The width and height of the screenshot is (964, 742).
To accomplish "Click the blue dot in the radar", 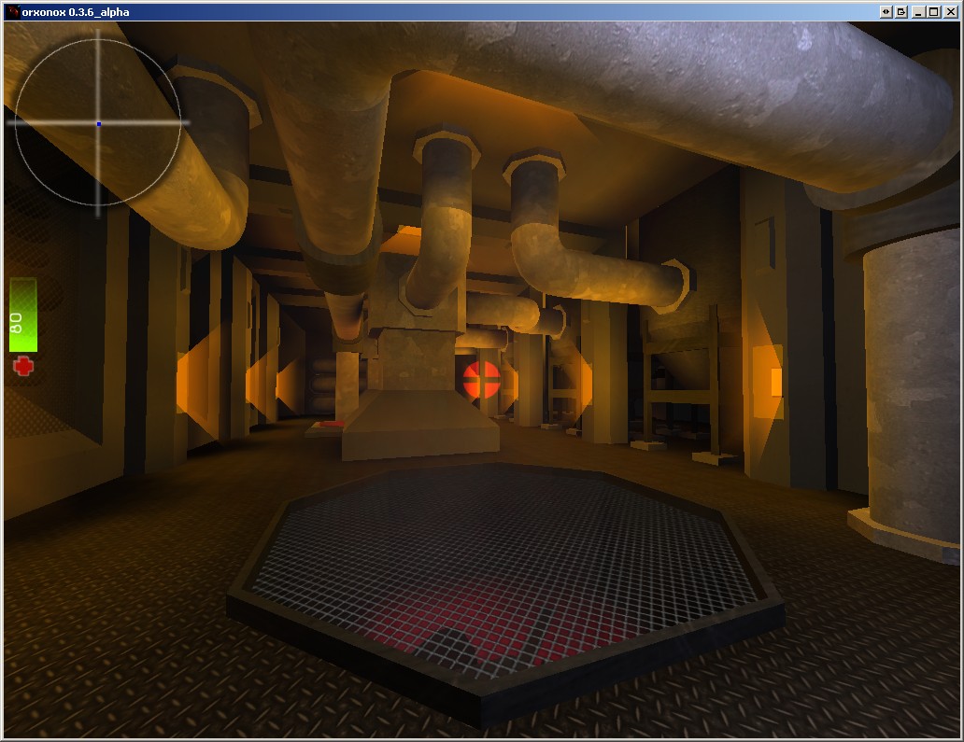I will [99, 124].
